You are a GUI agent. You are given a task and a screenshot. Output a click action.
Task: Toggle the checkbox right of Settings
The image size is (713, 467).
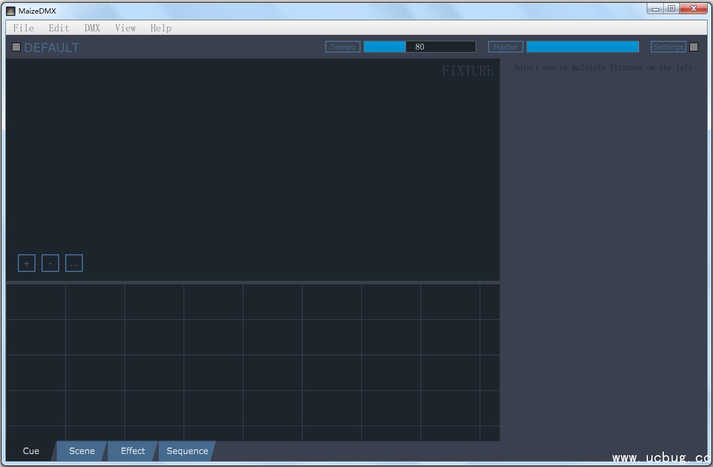tap(693, 47)
